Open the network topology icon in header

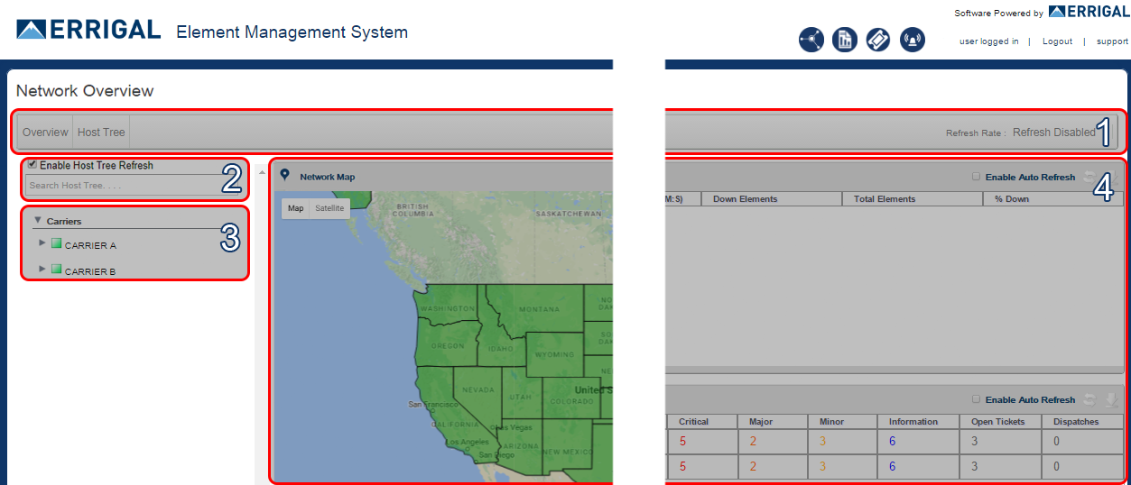coord(811,40)
